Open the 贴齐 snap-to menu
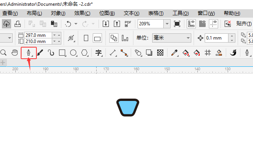The height and width of the screenshot is (165, 253). point(244,24)
